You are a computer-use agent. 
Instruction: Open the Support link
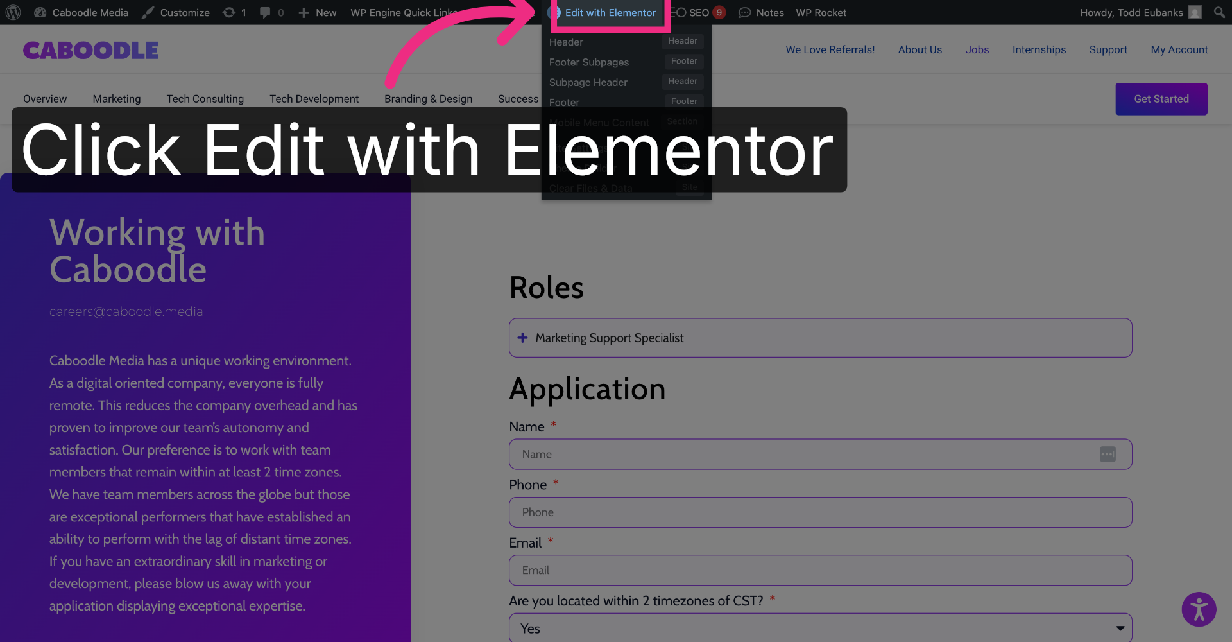point(1108,49)
